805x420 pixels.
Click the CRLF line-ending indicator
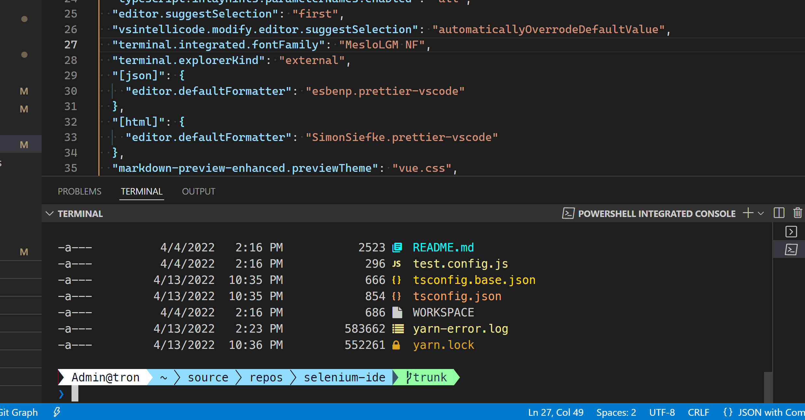[x=698, y=412]
